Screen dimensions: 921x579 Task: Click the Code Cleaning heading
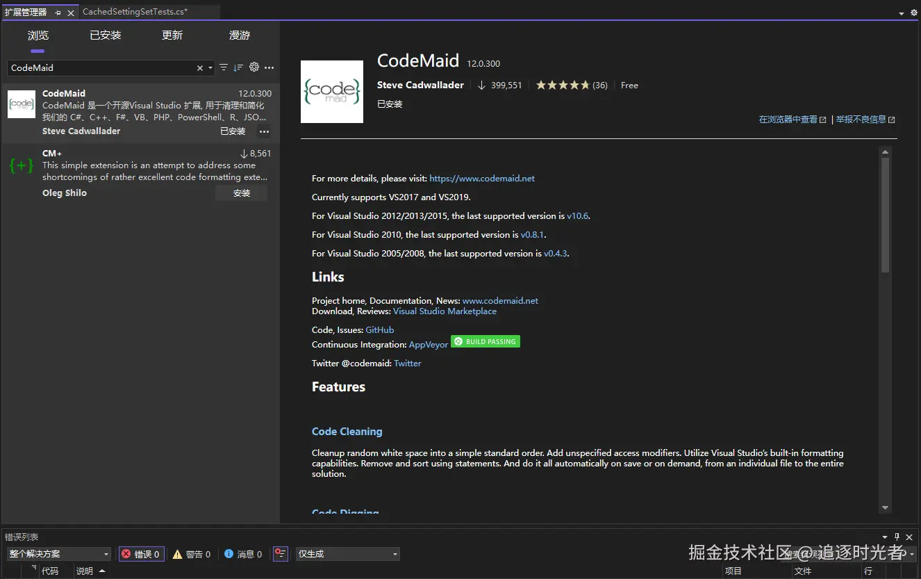pyautogui.click(x=347, y=431)
